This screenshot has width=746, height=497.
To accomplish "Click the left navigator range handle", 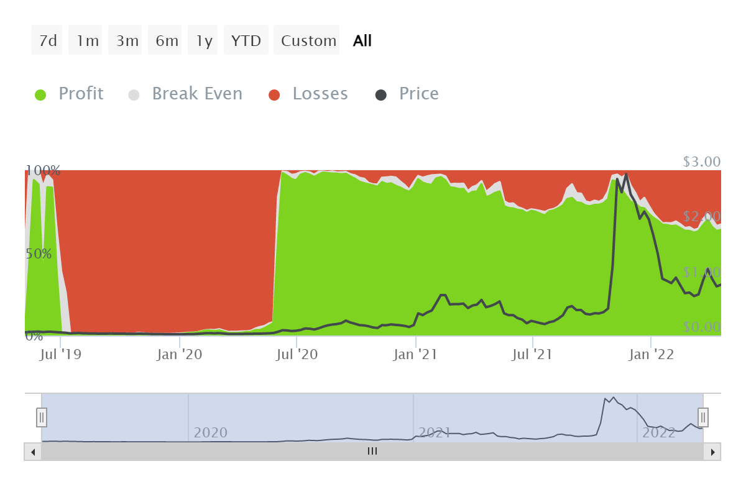I will click(42, 417).
